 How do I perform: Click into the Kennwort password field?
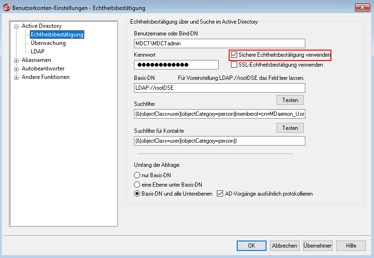176,65
